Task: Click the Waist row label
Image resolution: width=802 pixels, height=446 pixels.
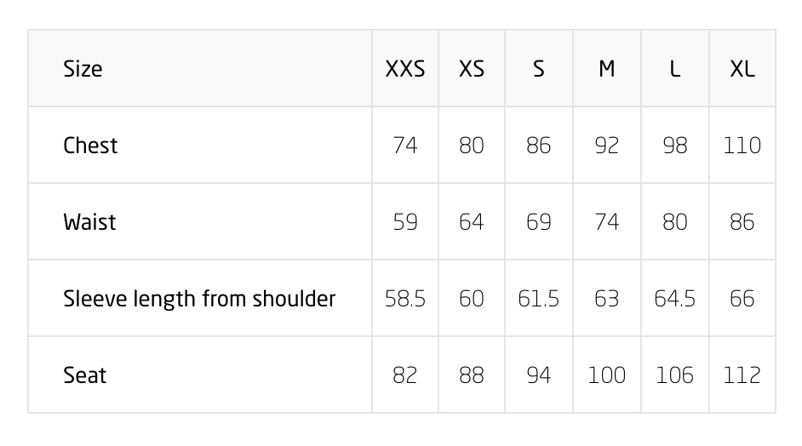Action: pyautogui.click(x=89, y=222)
